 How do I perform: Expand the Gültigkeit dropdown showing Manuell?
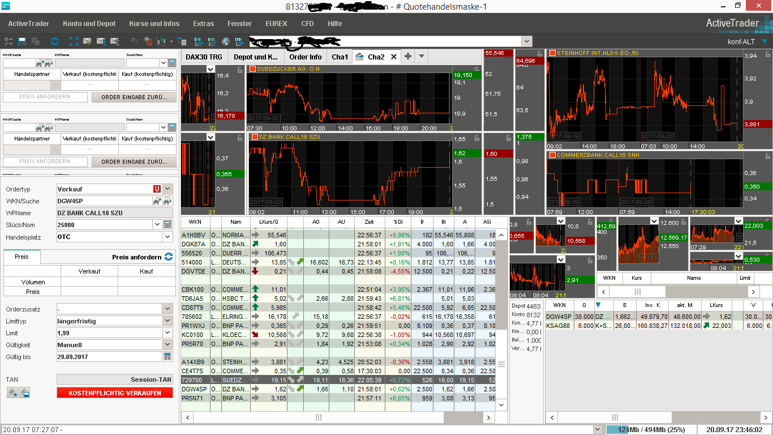(x=168, y=344)
